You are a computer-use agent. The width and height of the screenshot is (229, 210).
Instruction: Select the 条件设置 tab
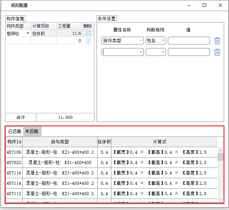[107, 19]
